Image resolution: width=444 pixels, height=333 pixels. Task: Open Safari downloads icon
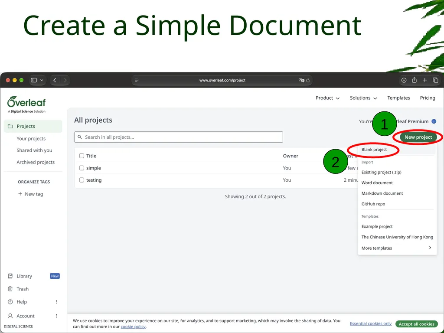tap(404, 80)
